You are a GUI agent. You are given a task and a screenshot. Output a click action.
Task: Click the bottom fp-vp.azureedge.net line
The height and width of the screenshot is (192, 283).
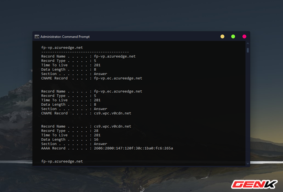(x=62, y=162)
